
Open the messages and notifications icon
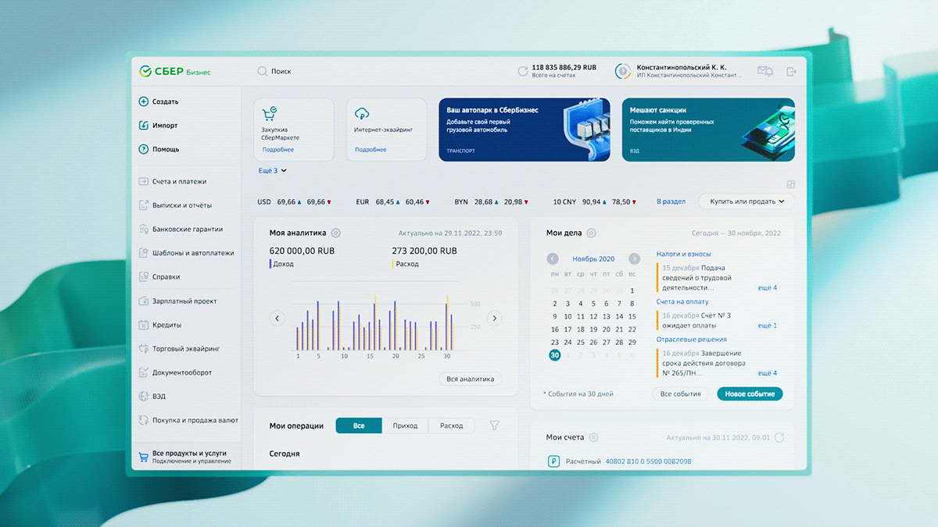[764, 71]
